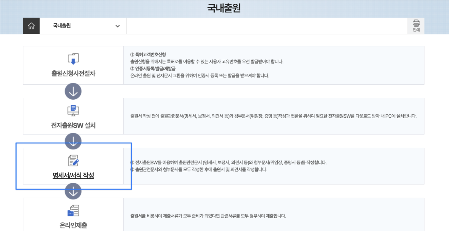Image resolution: width=449 pixels, height=231 pixels.
Task: Select the 국내출원 page title
Action: coord(224,6)
